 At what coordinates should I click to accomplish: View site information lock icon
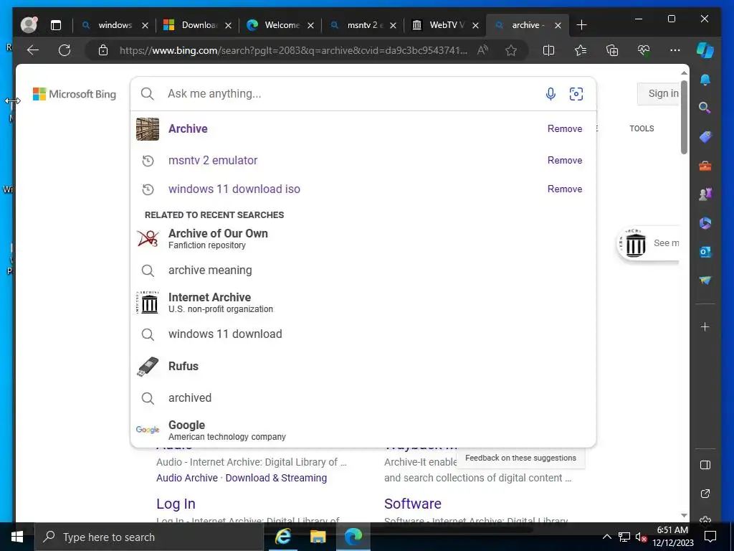(x=103, y=50)
